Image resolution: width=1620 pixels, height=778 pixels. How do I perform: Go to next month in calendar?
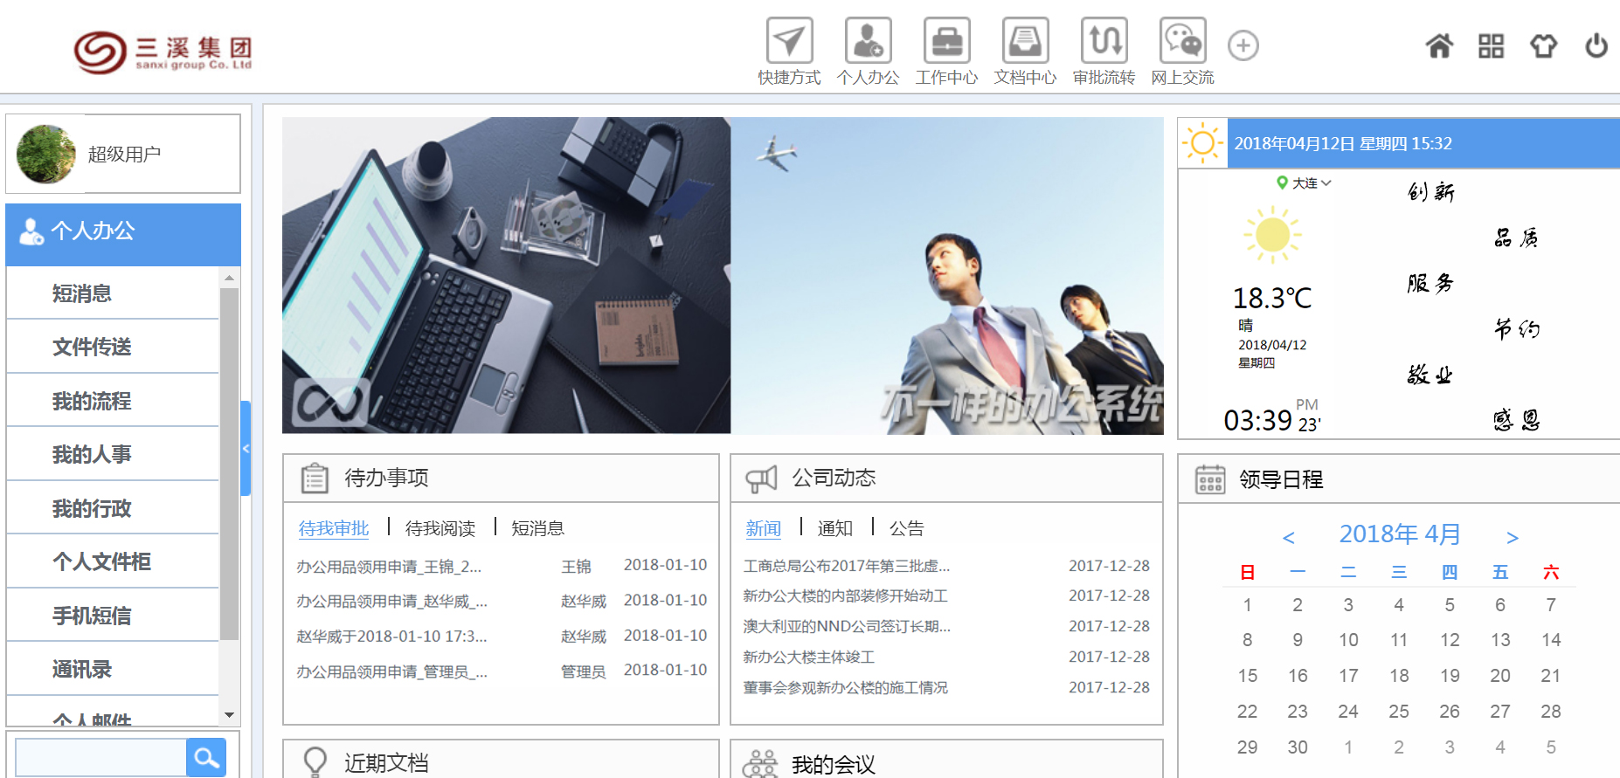coord(1512,537)
